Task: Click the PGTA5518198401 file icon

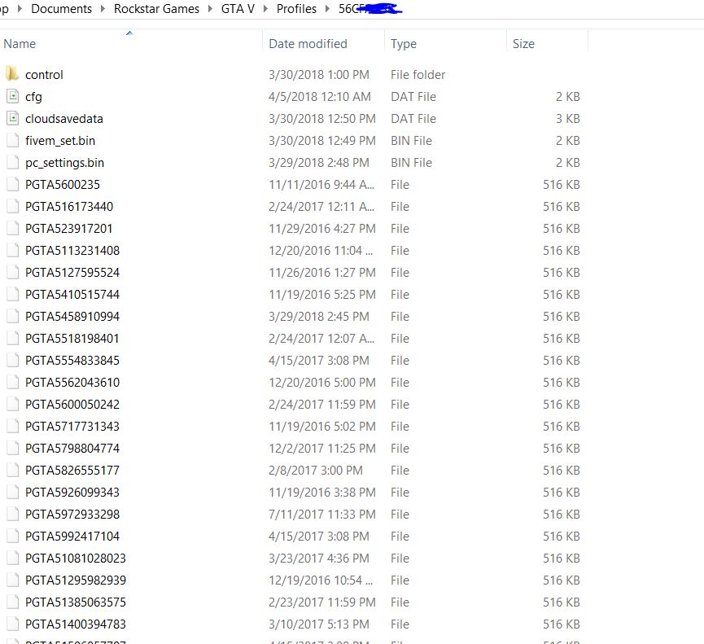Action: pyautogui.click(x=13, y=338)
